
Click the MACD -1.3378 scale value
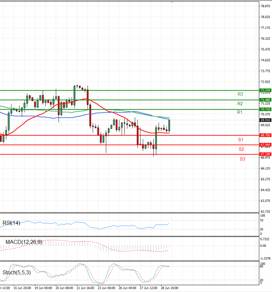265,259
